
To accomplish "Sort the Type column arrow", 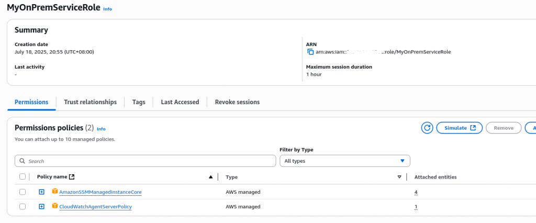I will point(399,177).
